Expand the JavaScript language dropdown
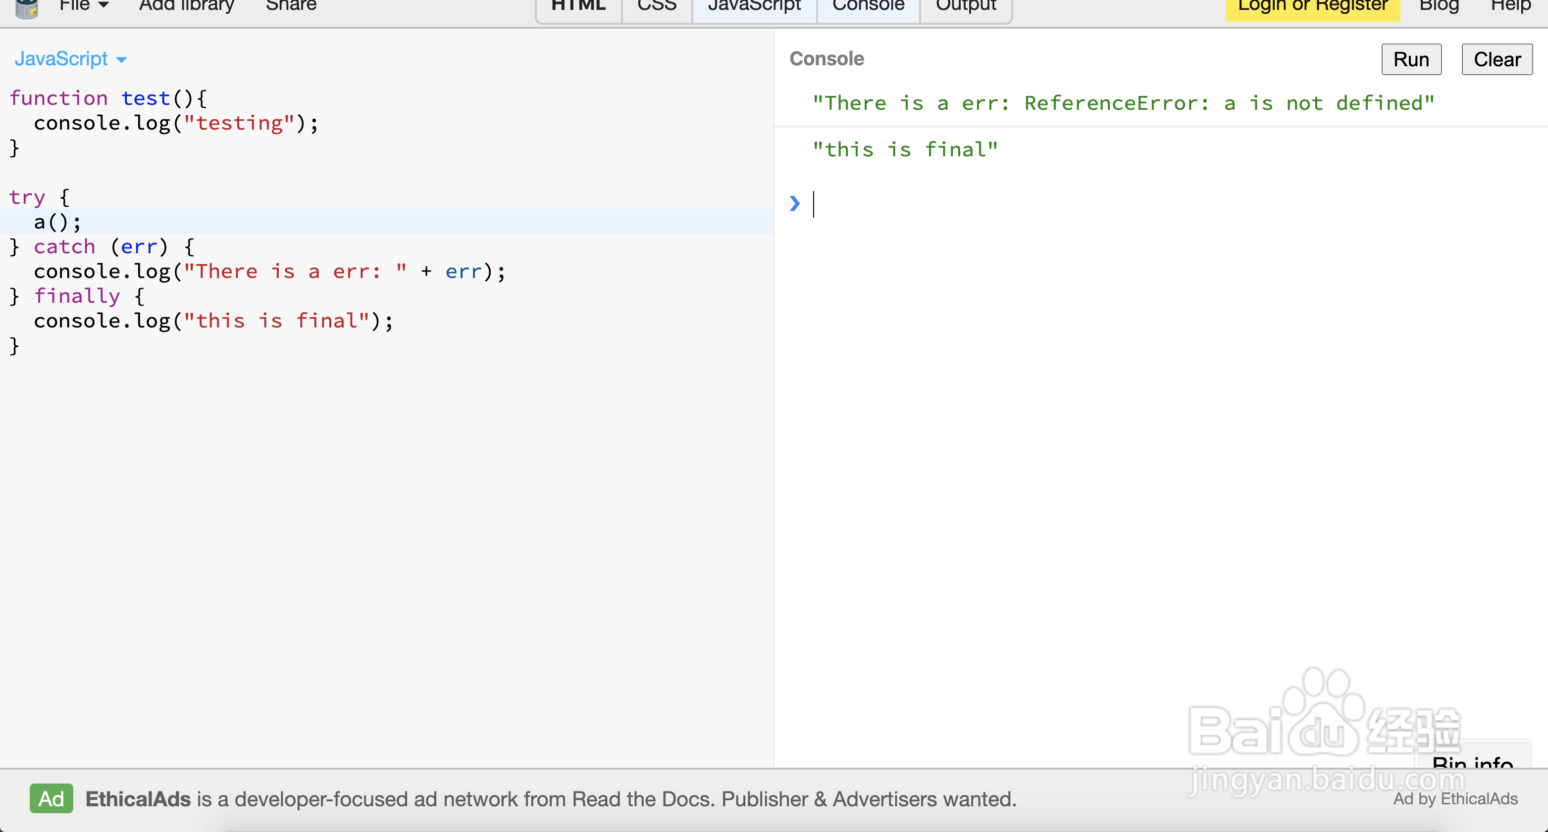Viewport: 1548px width, 832px height. [x=70, y=59]
